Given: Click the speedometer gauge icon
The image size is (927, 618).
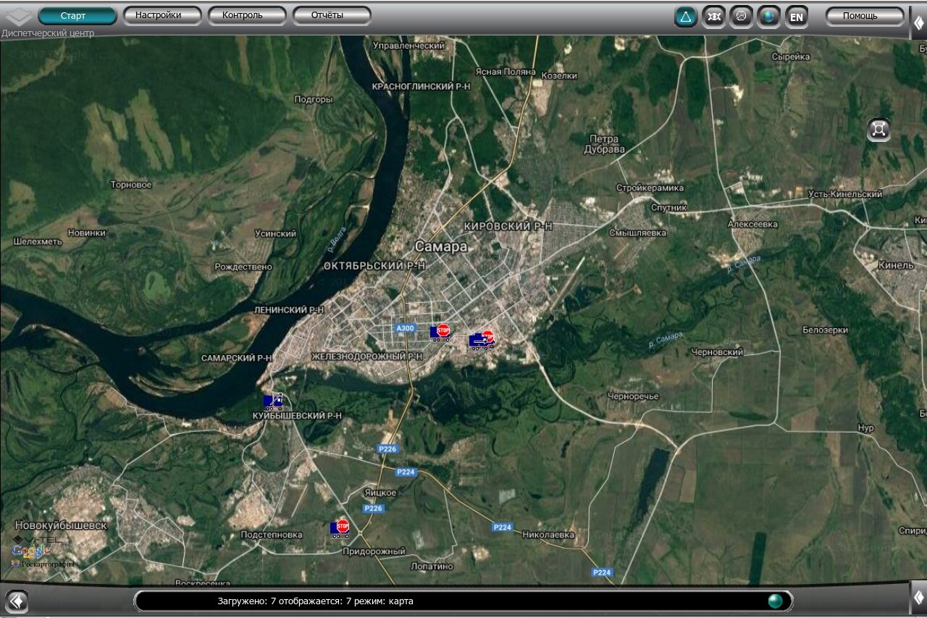Looking at the screenshot, I should coord(741,16).
